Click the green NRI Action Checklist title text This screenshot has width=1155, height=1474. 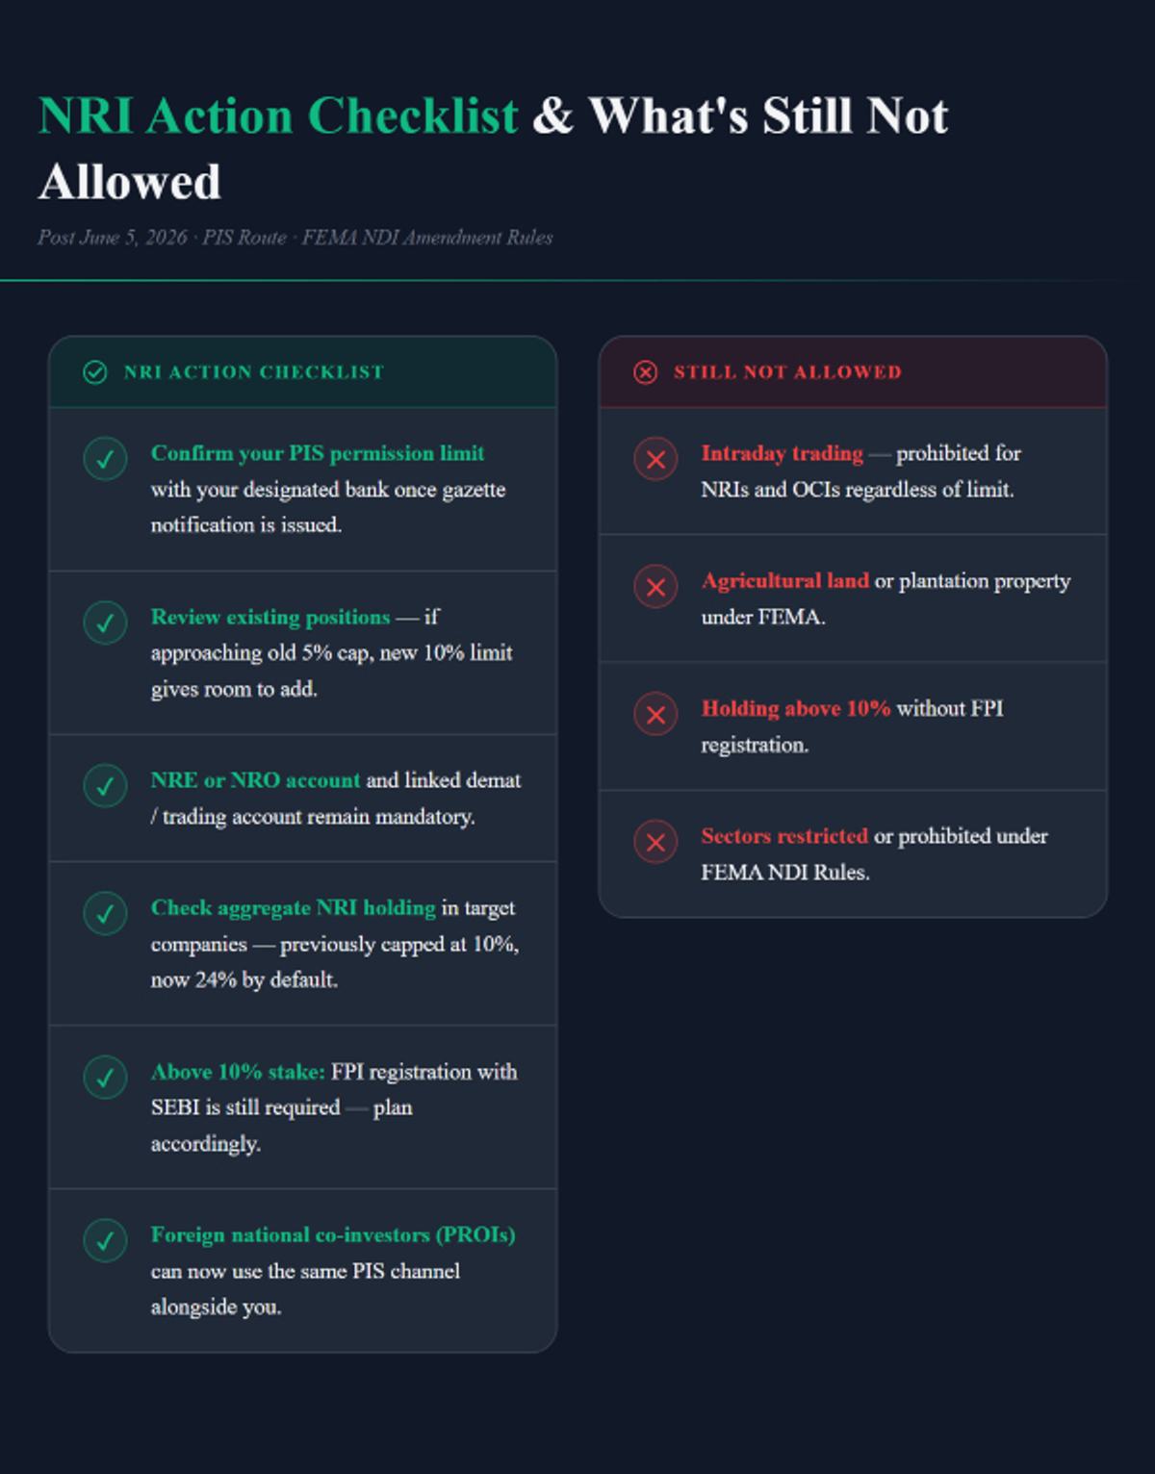pyautogui.click(x=278, y=115)
